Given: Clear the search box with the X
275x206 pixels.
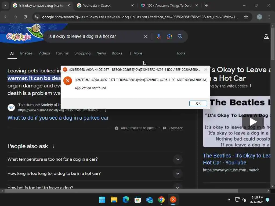Looking at the screenshot, I should point(146,36).
